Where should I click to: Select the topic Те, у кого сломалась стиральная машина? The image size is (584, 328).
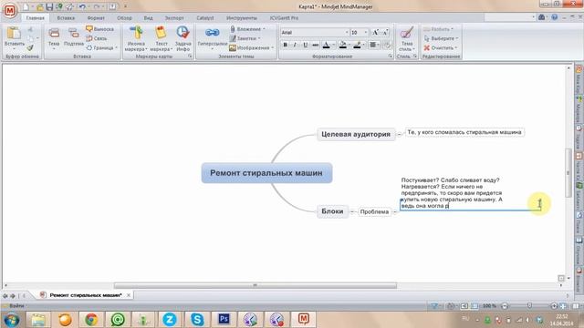(464, 132)
